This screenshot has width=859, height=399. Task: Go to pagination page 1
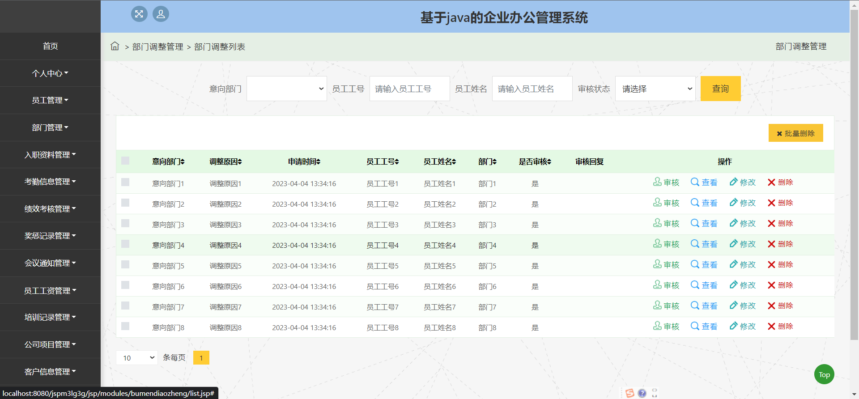(201, 357)
